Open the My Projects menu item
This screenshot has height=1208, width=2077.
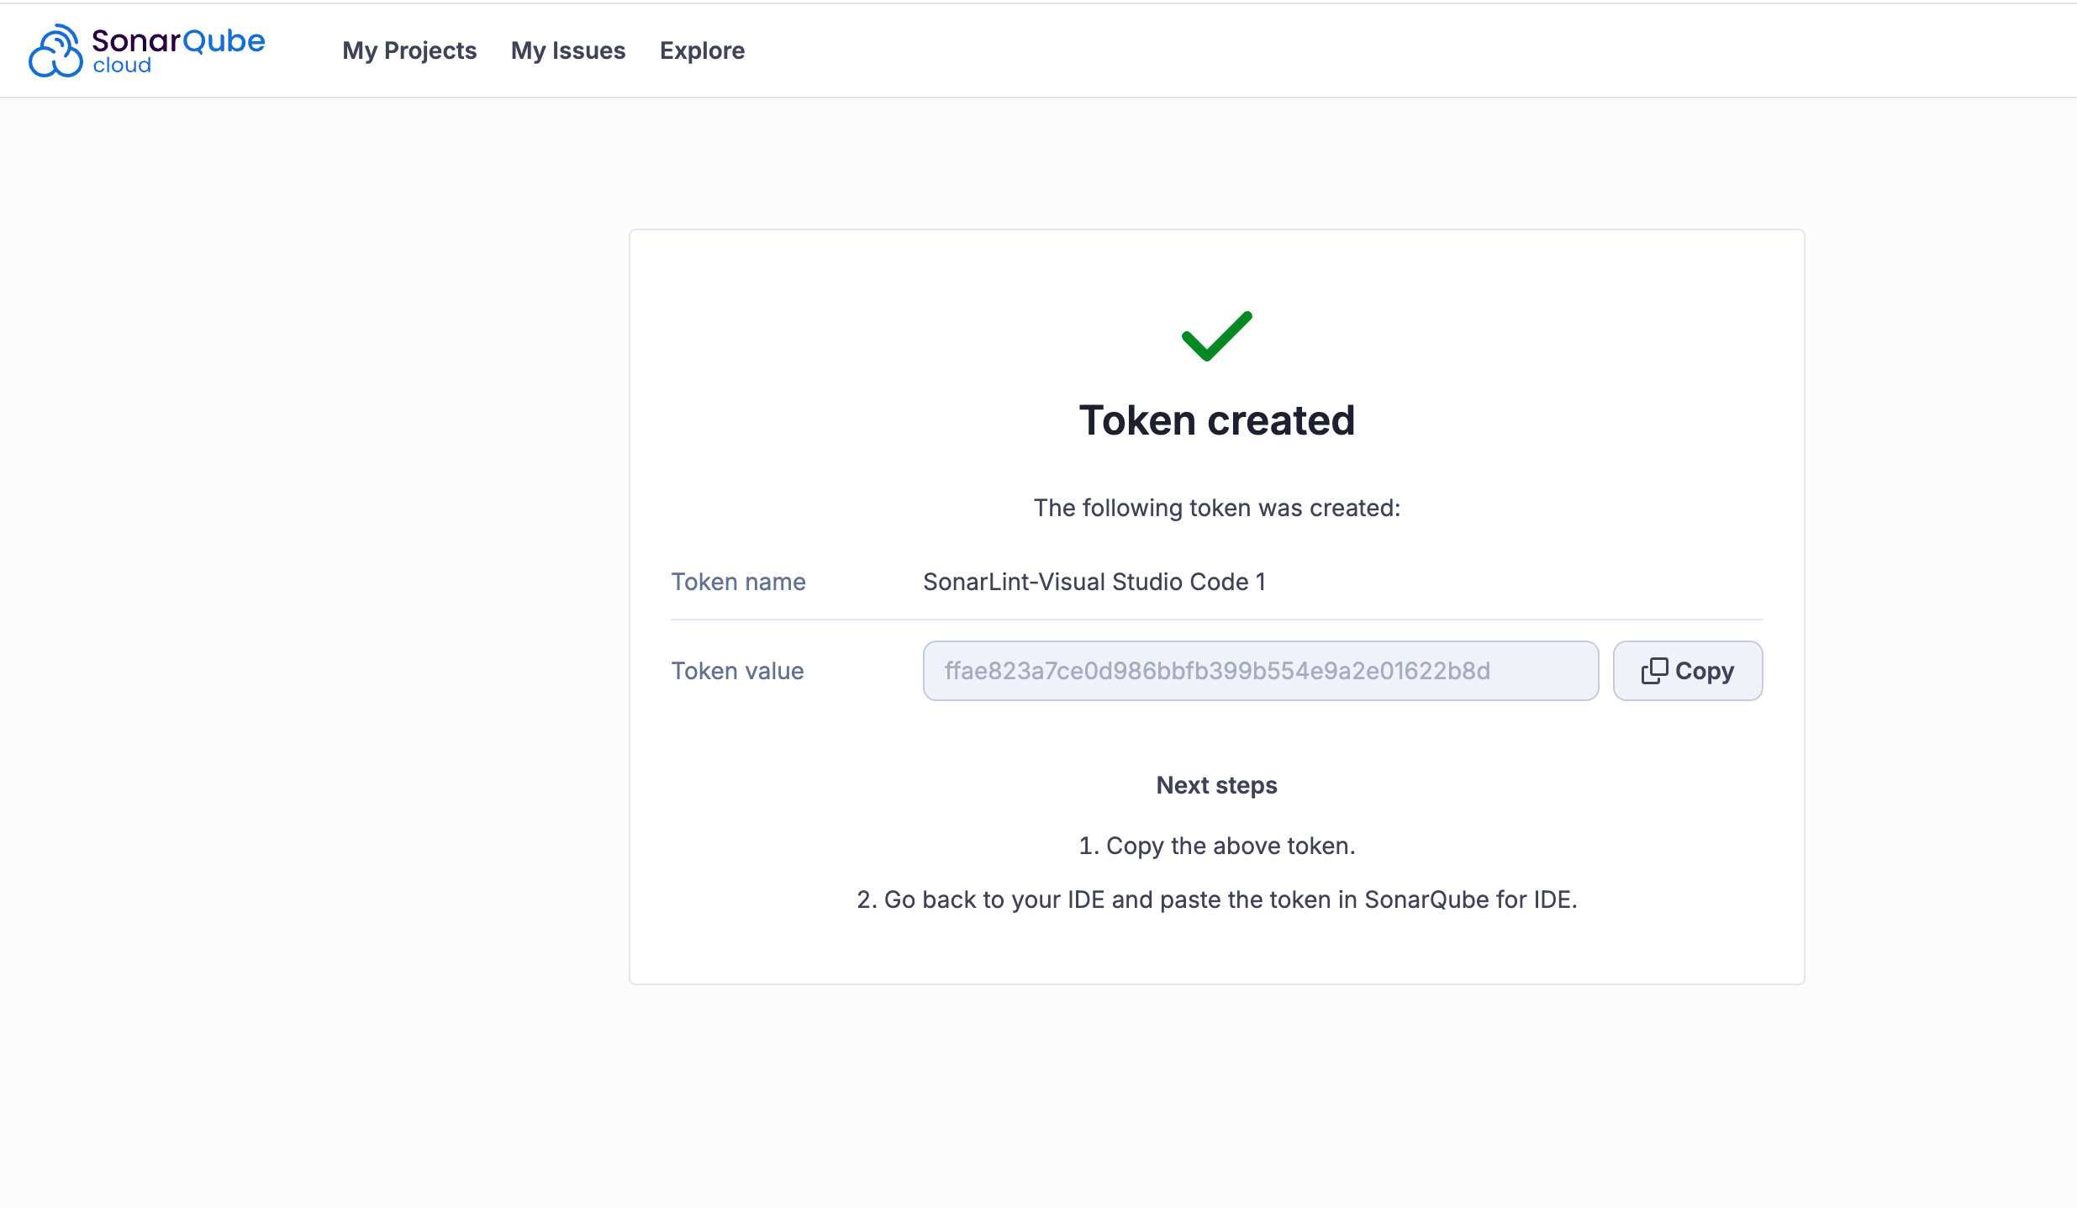(x=409, y=50)
